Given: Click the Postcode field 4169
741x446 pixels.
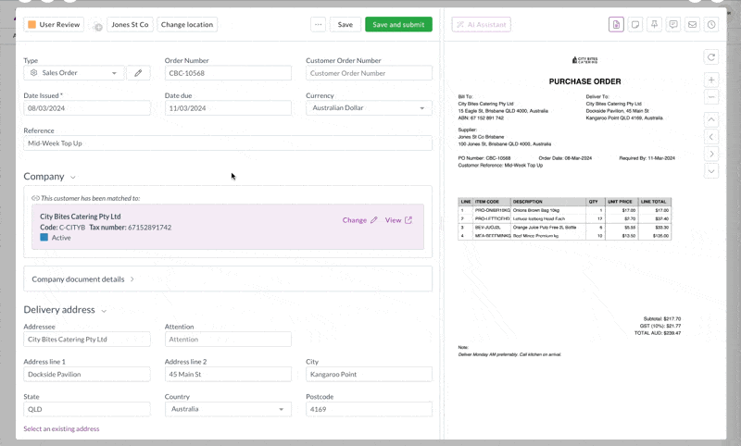Looking at the screenshot, I should (x=369, y=409).
